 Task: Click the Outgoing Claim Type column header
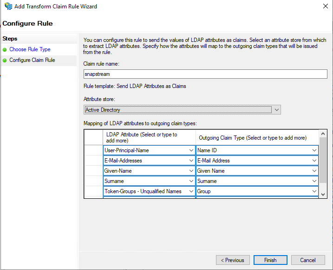[257, 137]
